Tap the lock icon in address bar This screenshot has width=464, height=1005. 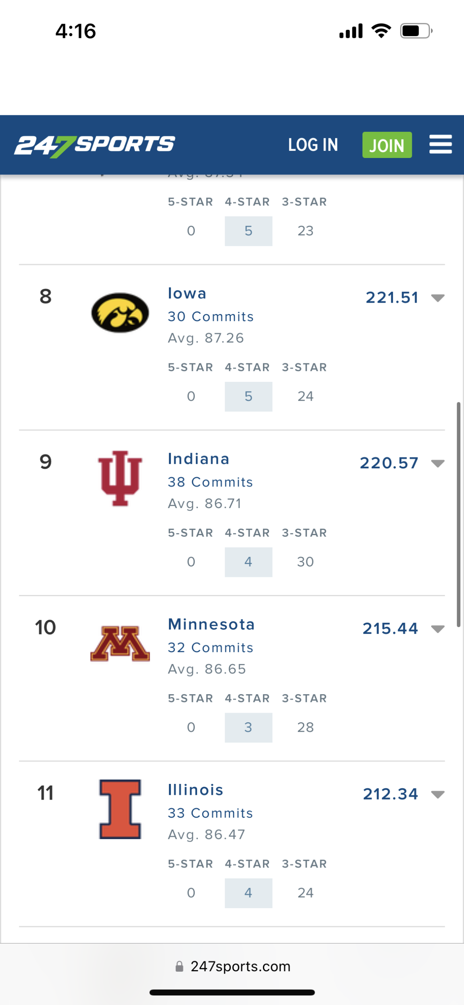179,966
